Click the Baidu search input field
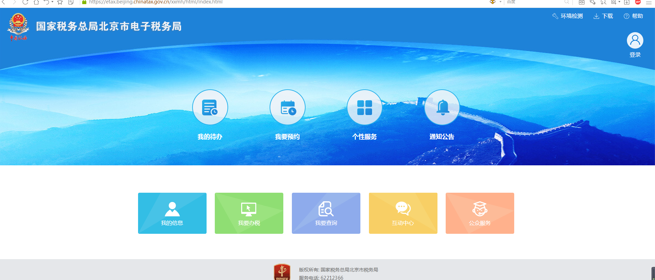This screenshot has height=280, width=655. click(x=534, y=2)
